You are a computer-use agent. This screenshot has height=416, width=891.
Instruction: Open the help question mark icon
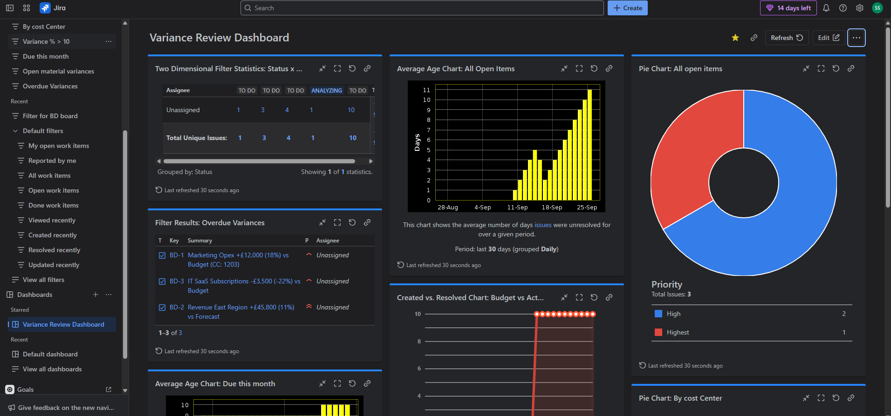coord(843,8)
